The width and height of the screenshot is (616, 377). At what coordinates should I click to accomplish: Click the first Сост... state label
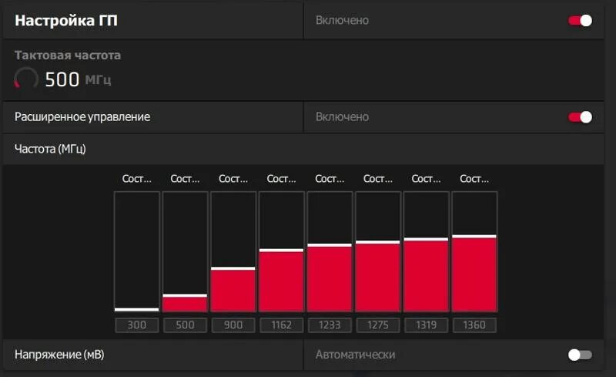click(137, 179)
